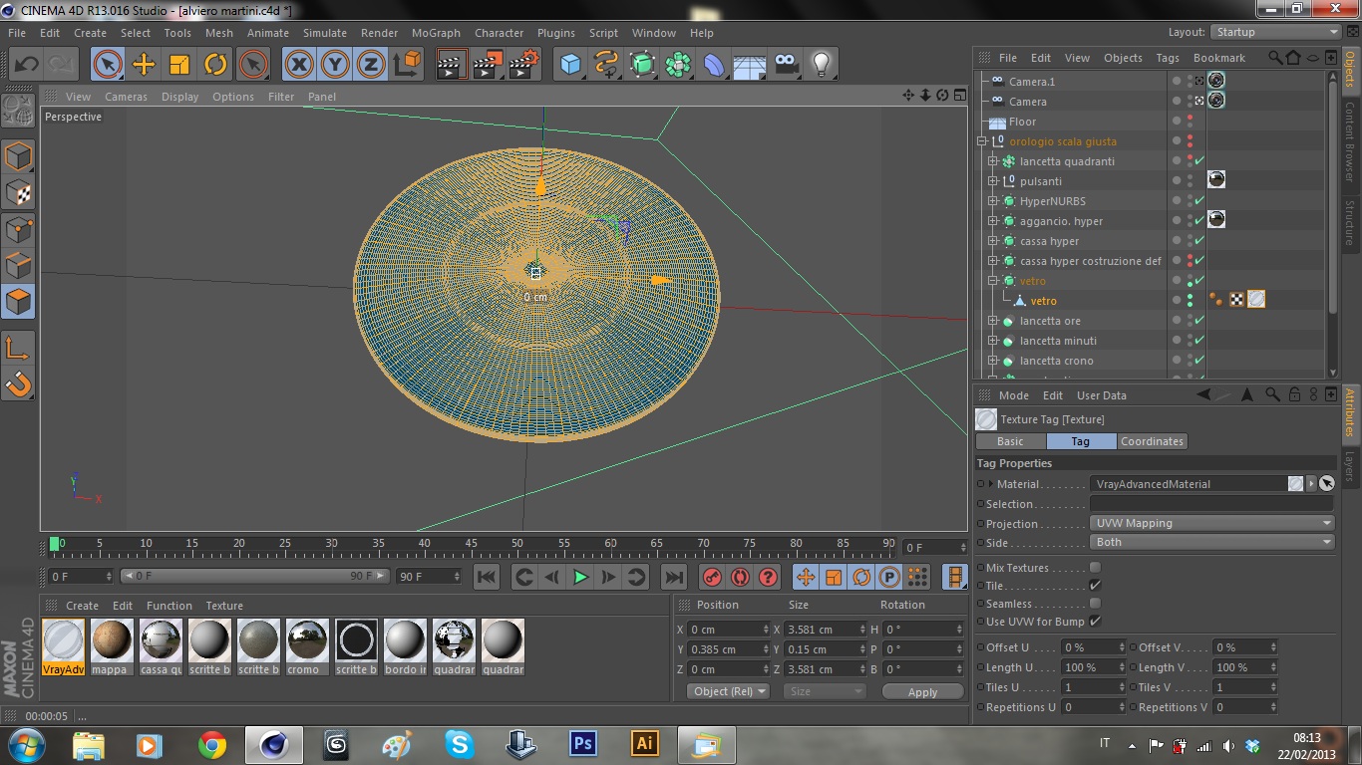This screenshot has height=765, width=1362.
Task: Open Photoshop from the Windows taskbar
Action: click(x=582, y=744)
